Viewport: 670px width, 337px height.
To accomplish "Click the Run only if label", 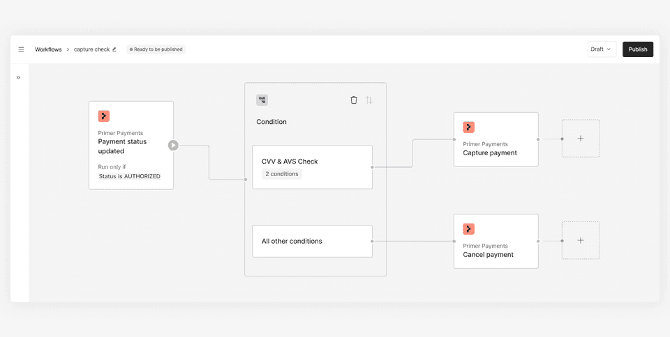I will point(112,167).
